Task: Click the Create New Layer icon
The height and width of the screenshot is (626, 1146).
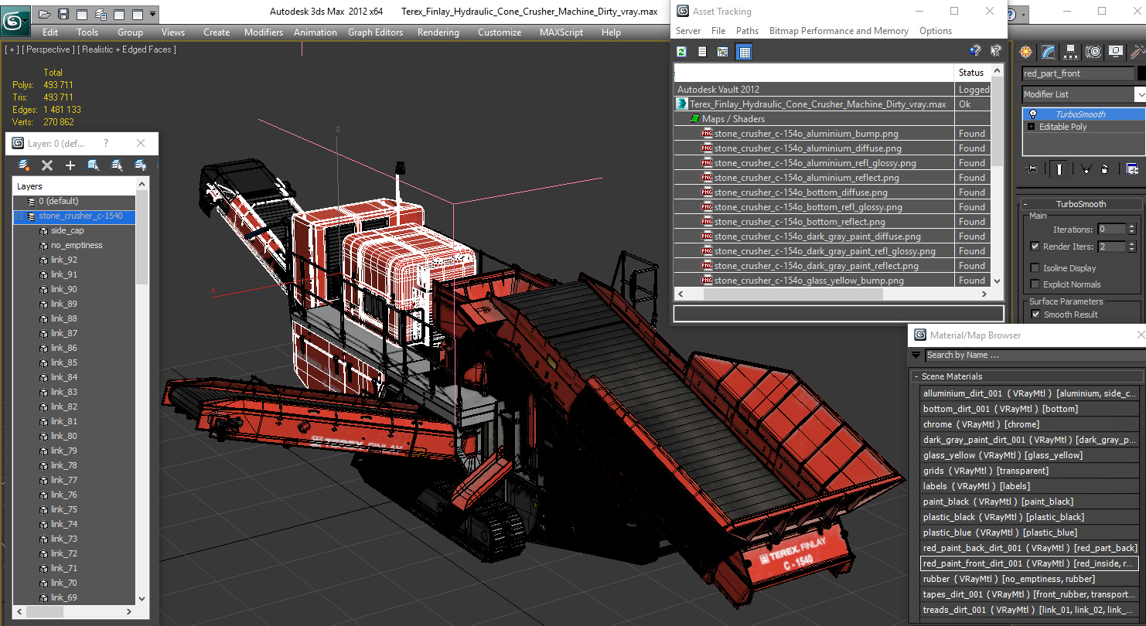Action: [24, 165]
